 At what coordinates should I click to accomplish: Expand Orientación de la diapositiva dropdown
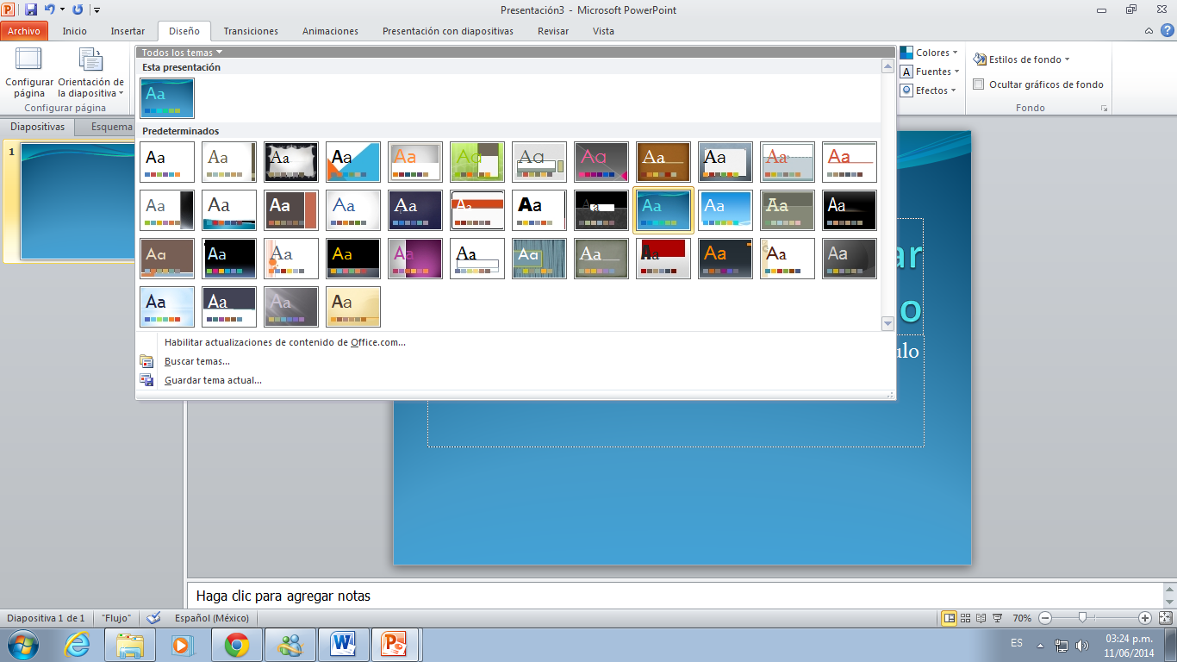click(91, 72)
